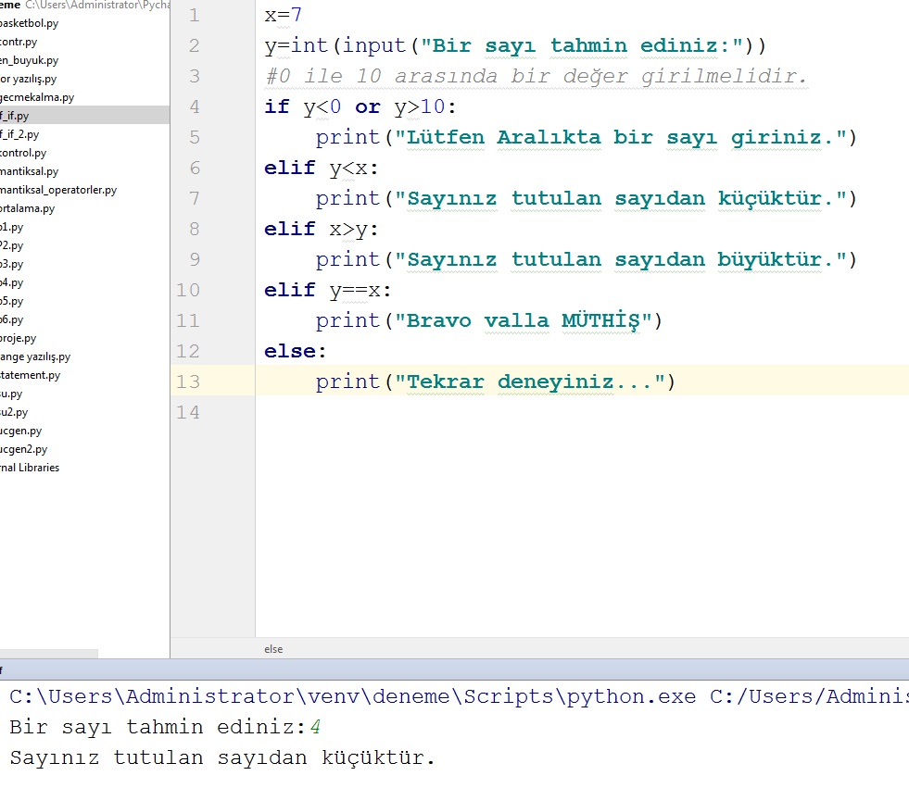Image resolution: width=909 pixels, height=788 pixels.
Task: Click the 'Bir sayı tahmin ediniz:' input string
Action: pyautogui.click(x=582, y=45)
